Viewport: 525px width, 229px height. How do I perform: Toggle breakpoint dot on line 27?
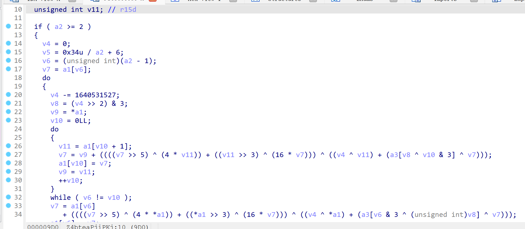click(9, 154)
